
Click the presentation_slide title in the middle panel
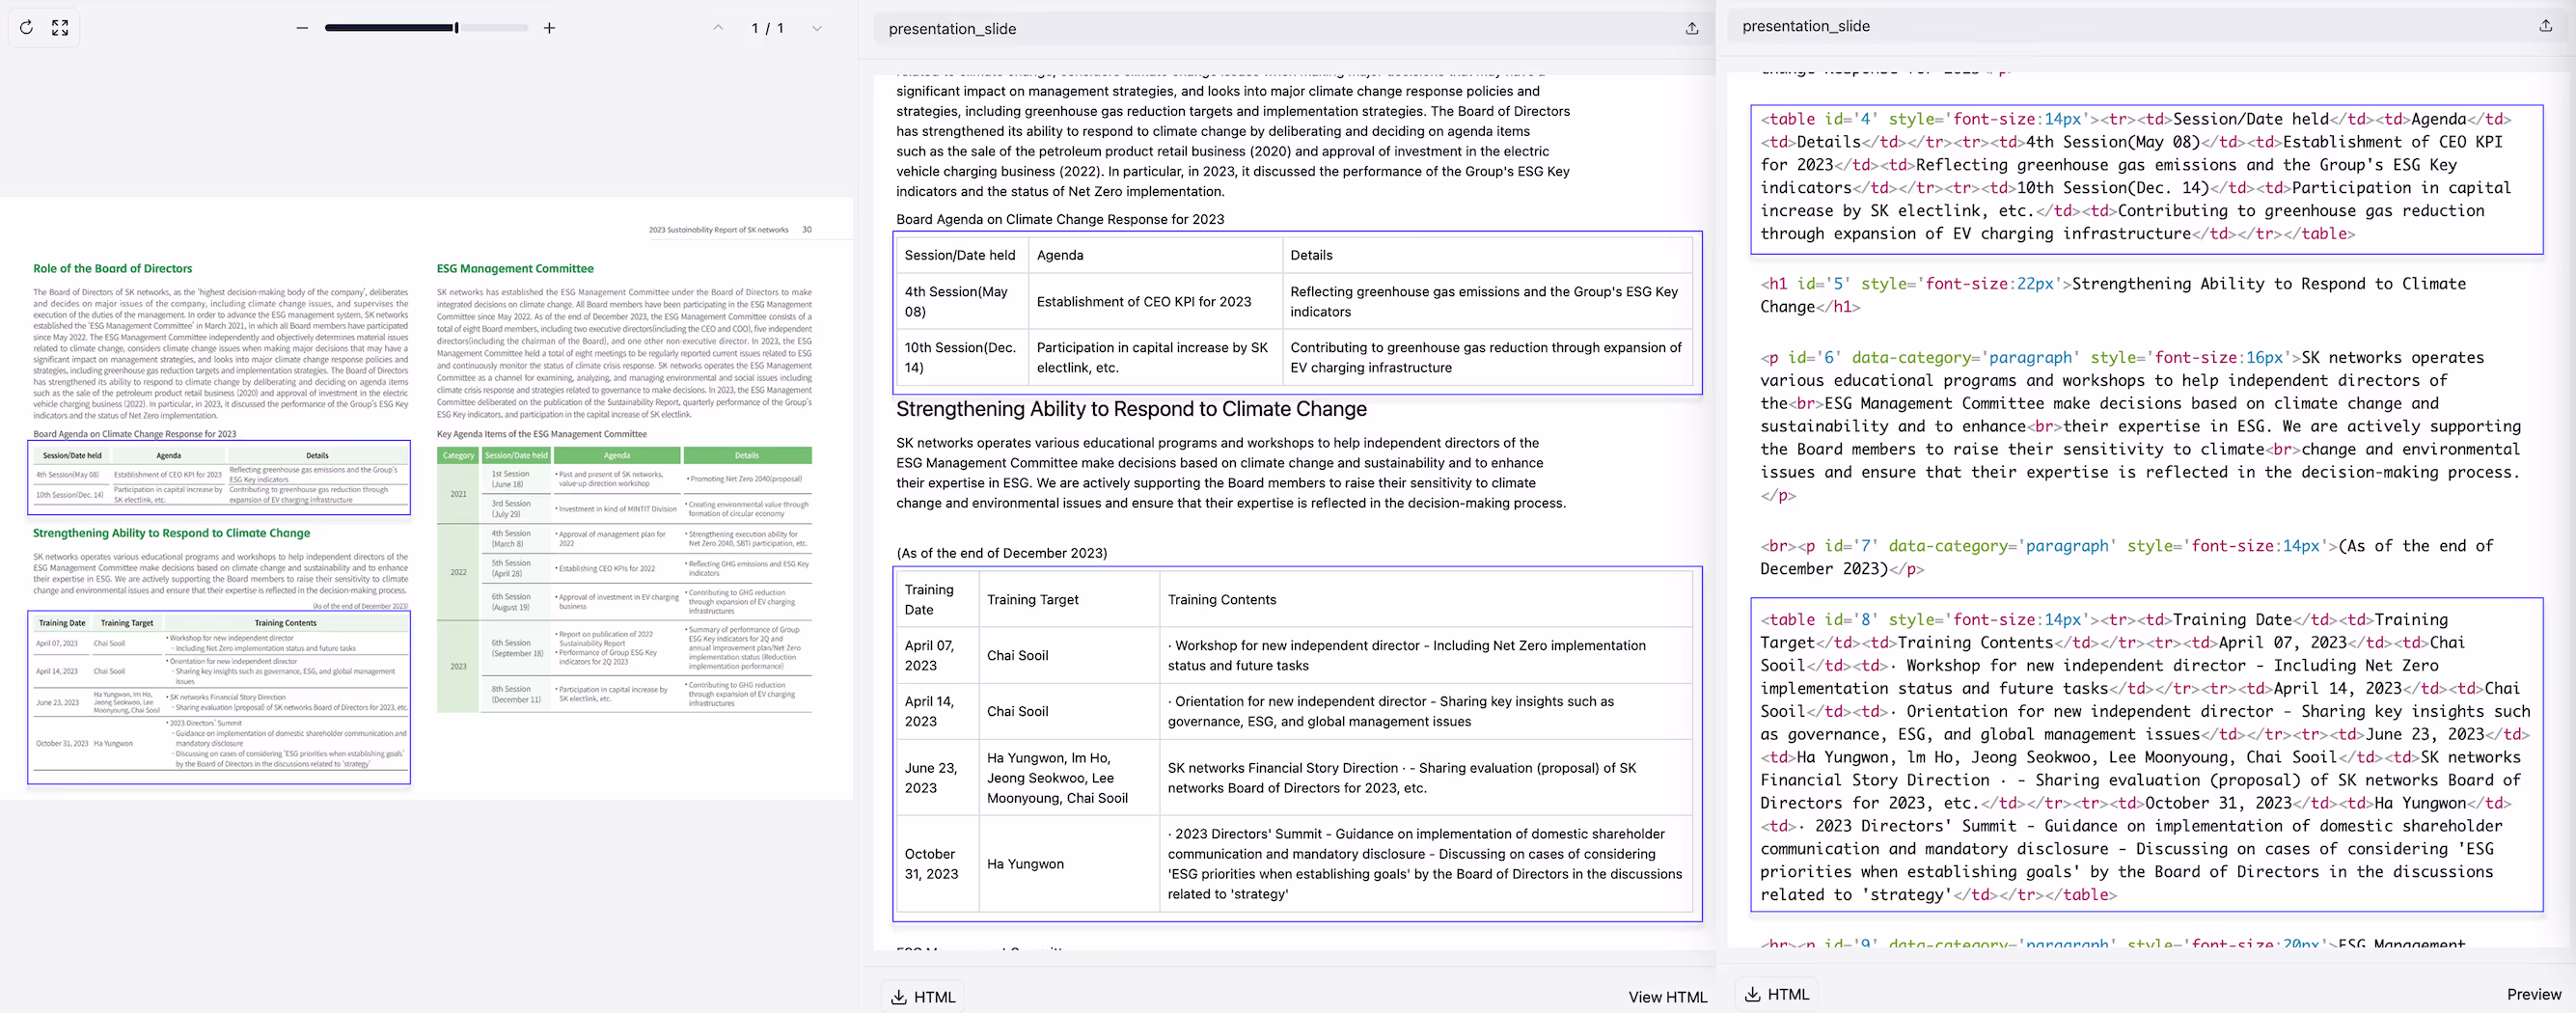pos(952,29)
